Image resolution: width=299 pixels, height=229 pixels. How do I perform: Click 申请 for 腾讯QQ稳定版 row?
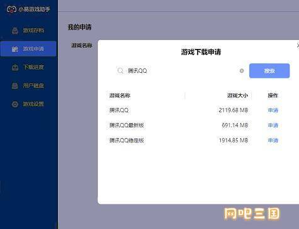(273, 141)
